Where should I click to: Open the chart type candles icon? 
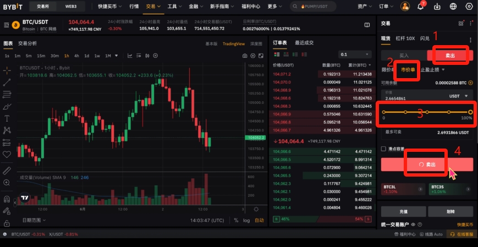click(147, 56)
